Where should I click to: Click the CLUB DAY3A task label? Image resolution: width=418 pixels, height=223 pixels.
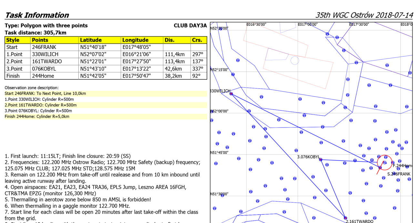point(190,25)
